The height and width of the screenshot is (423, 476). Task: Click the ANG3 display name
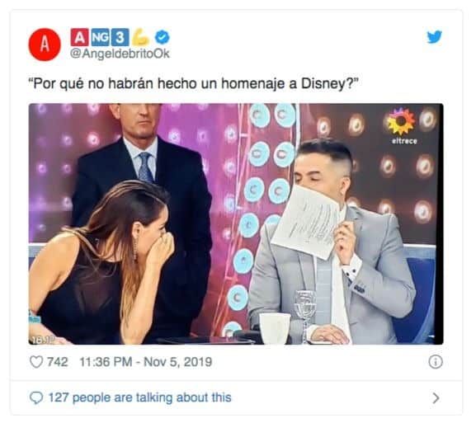(100, 37)
